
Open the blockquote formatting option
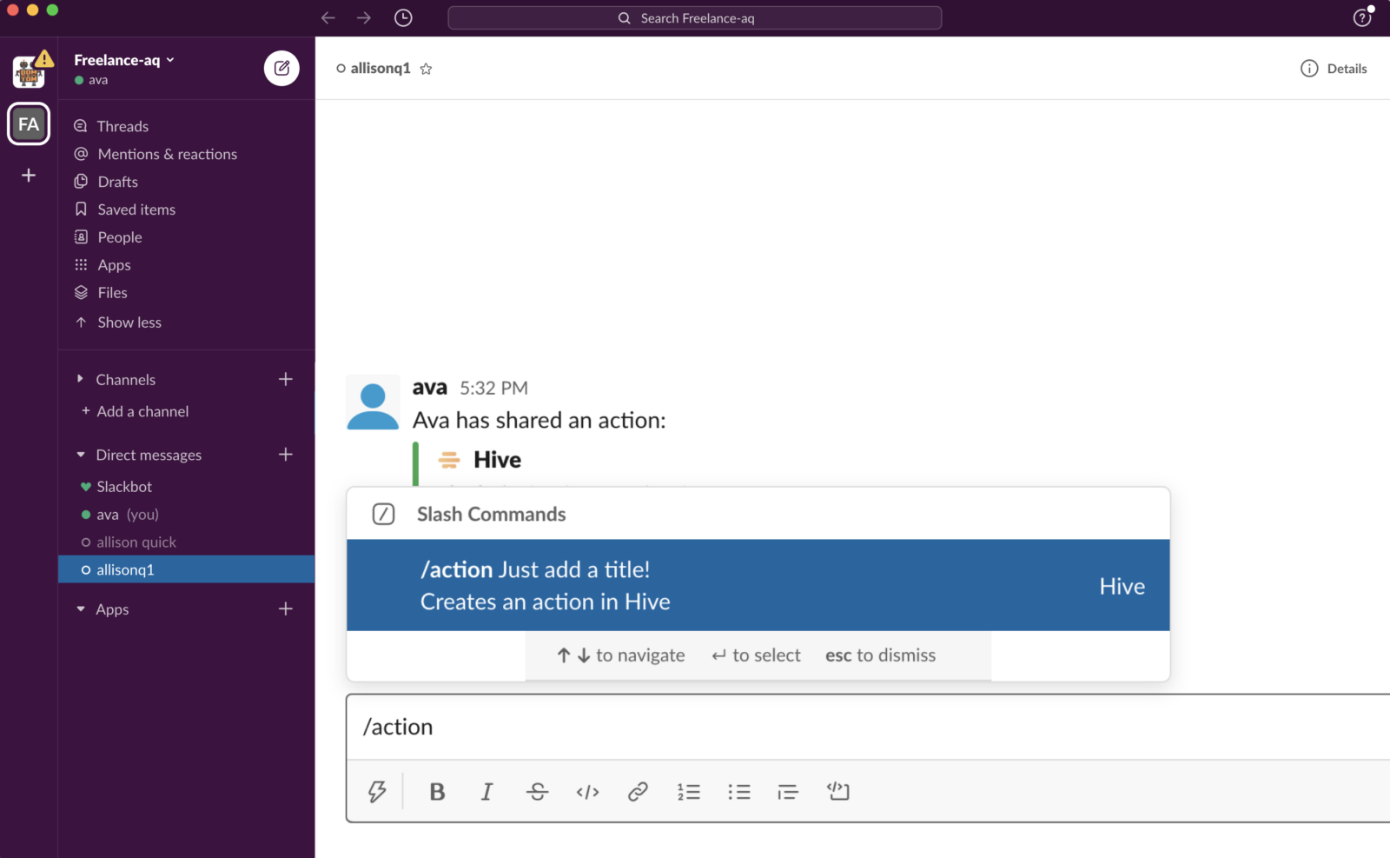click(x=787, y=791)
